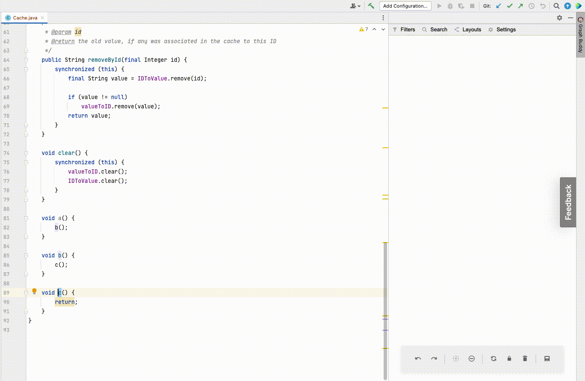This screenshot has width=585, height=381.
Task: Click the intention lightbulb on line 89
Action: [x=34, y=291]
